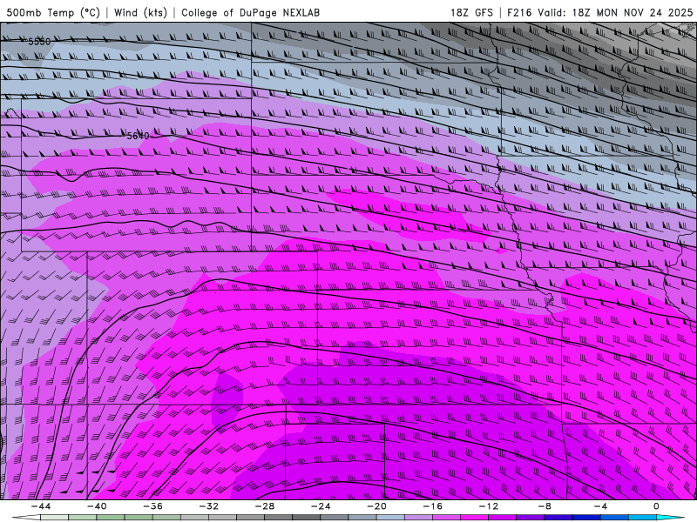Click the -44 colorbar tick label
The height and width of the screenshot is (522, 697).
coord(41,506)
